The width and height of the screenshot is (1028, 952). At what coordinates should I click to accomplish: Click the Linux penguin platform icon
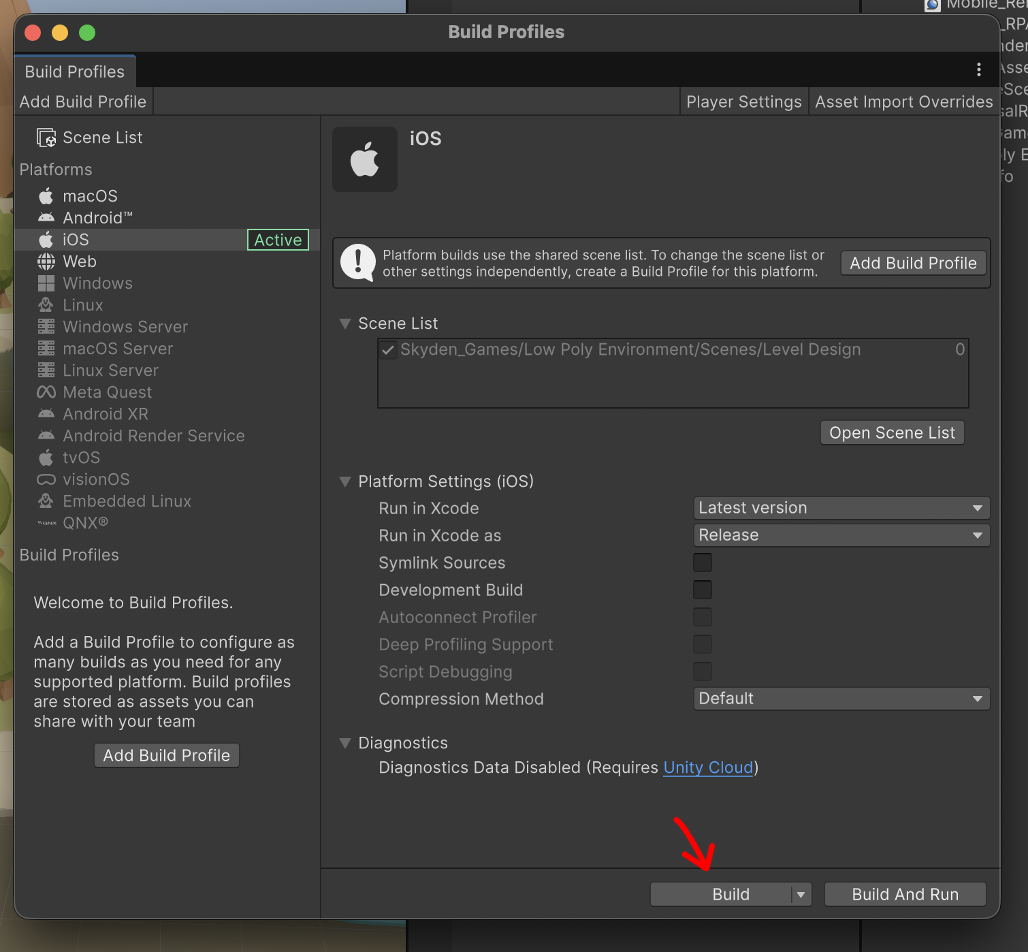click(x=46, y=305)
